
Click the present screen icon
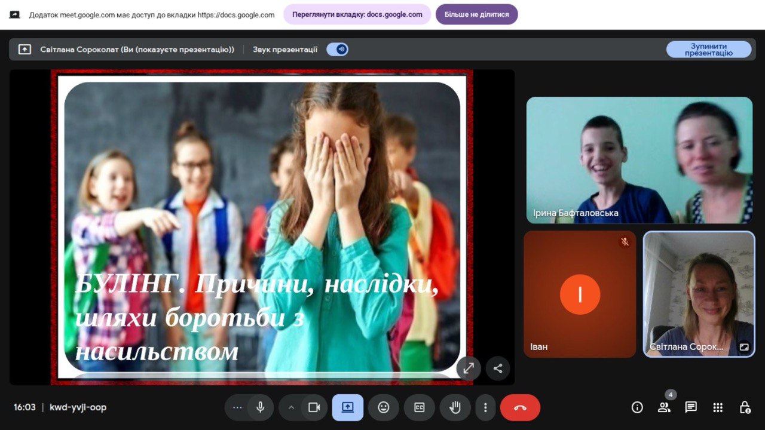coord(348,407)
